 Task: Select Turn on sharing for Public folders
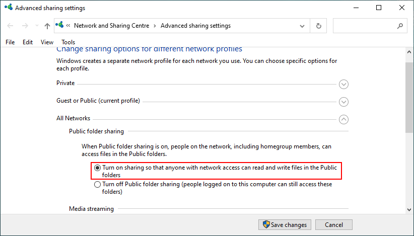click(97, 168)
